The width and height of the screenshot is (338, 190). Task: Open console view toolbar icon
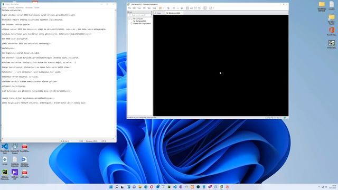click(205, 8)
